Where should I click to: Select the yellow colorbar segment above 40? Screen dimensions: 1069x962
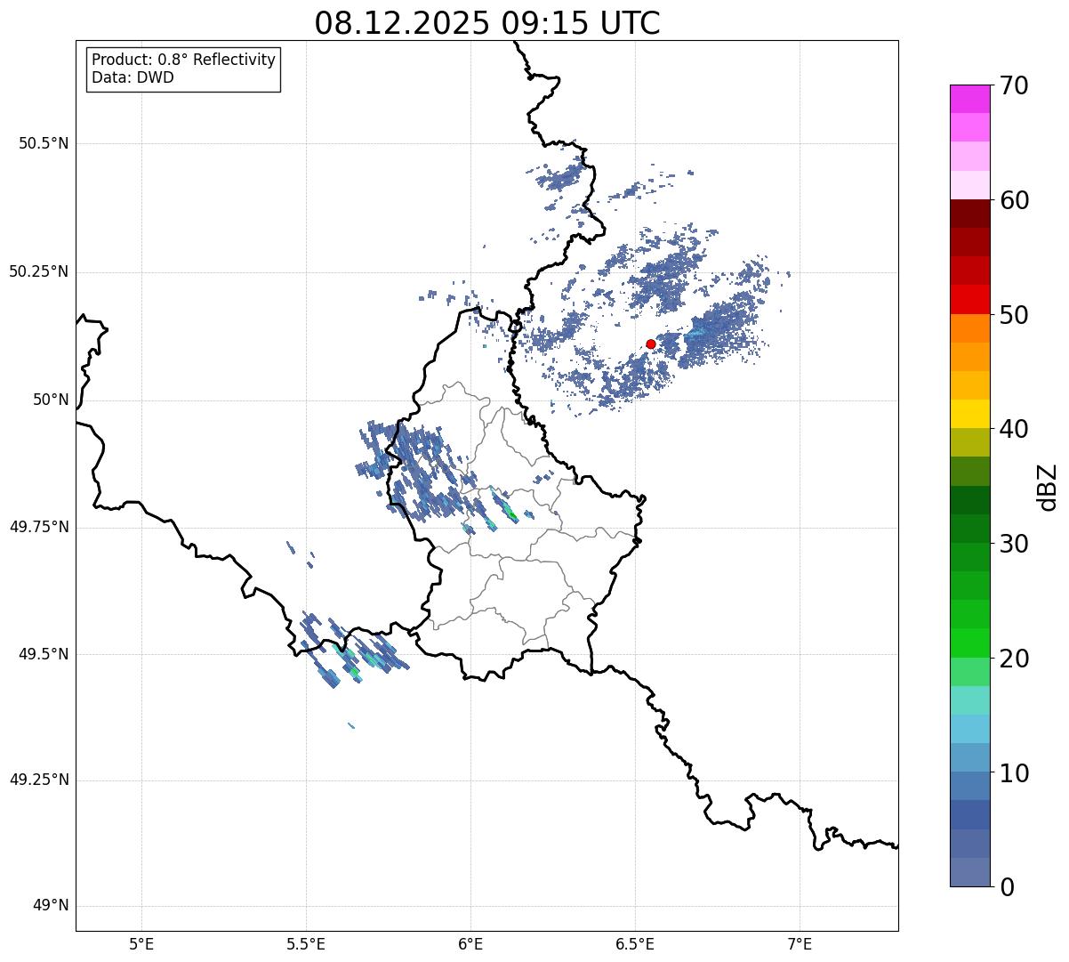point(969,415)
